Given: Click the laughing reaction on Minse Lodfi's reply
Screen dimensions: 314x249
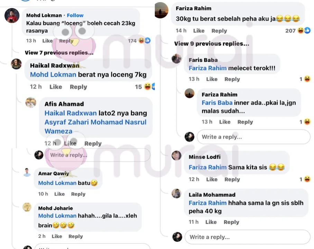Looking at the screenshot, I should 307,179.
